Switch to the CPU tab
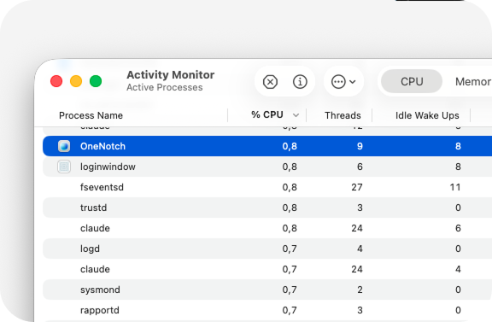492x322 pixels. tap(412, 82)
